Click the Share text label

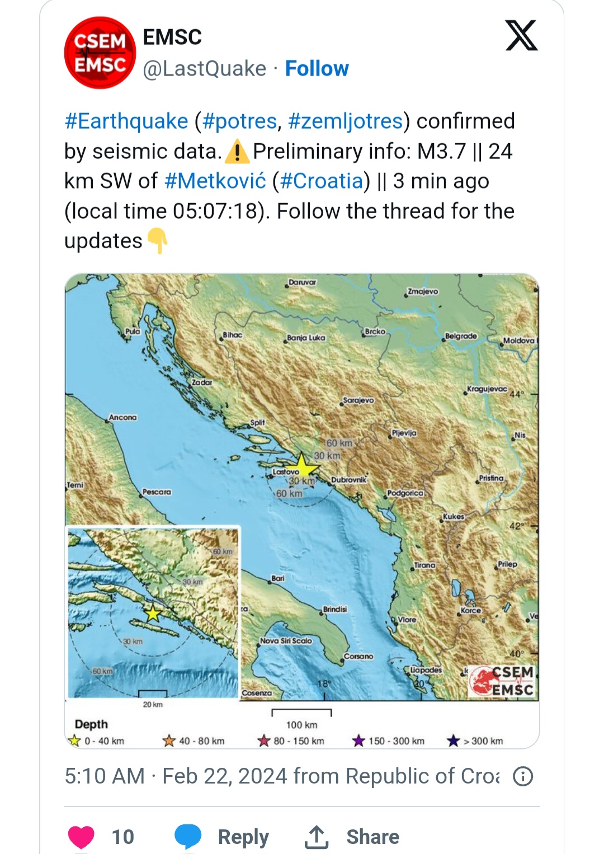point(372,837)
